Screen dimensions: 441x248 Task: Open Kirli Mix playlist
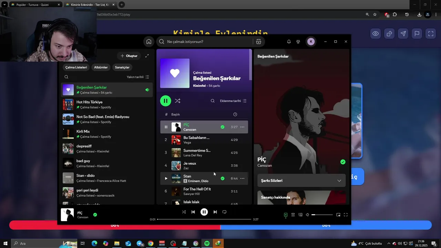pyautogui.click(x=107, y=134)
